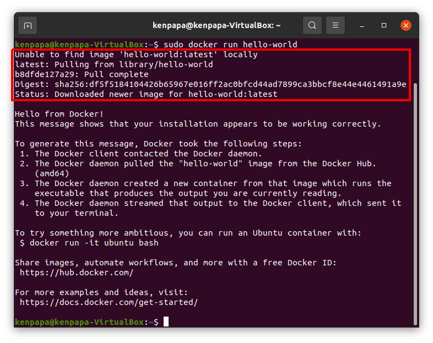Viewport: 433px width, 343px height.
Task: Click the '(amd64)' text
Action: pyautogui.click(x=52, y=173)
